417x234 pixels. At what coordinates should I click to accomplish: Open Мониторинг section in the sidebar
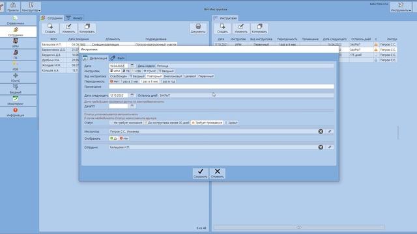pyautogui.click(x=16, y=101)
